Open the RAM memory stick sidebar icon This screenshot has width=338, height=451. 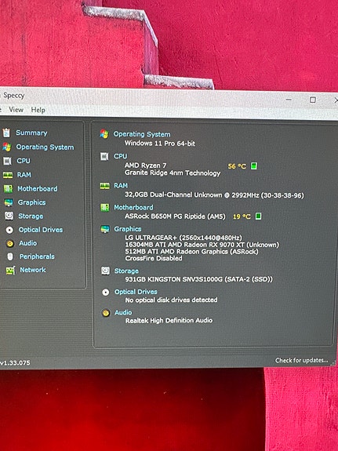(8, 175)
